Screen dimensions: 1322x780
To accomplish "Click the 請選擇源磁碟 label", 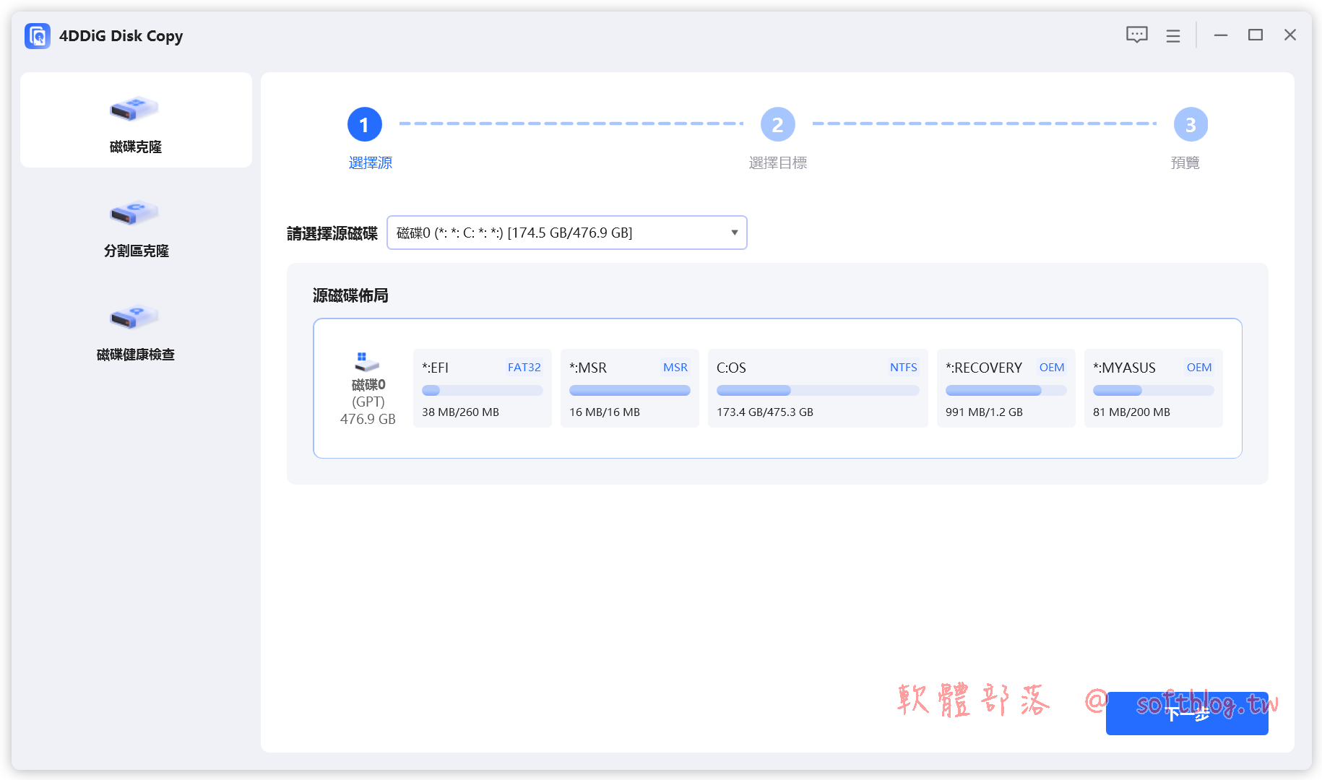I will pyautogui.click(x=332, y=233).
